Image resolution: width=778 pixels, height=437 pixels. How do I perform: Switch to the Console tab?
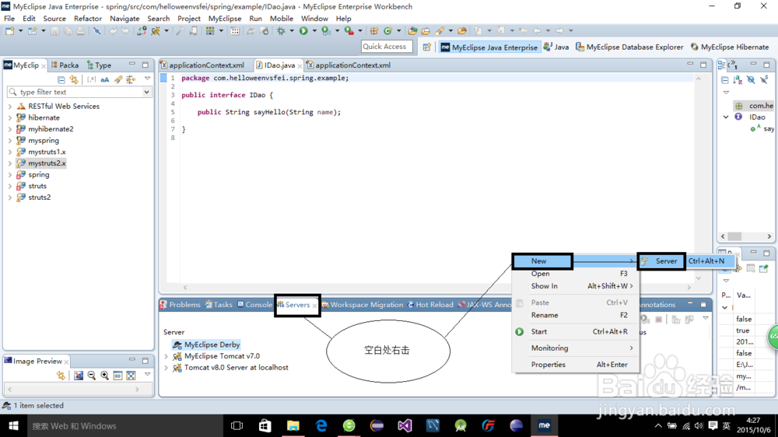254,305
